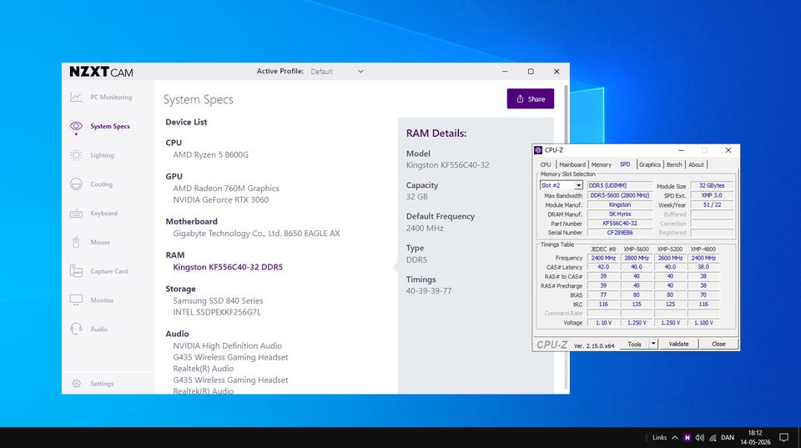Open PC Monitoring graph icon in sidebar

point(76,97)
